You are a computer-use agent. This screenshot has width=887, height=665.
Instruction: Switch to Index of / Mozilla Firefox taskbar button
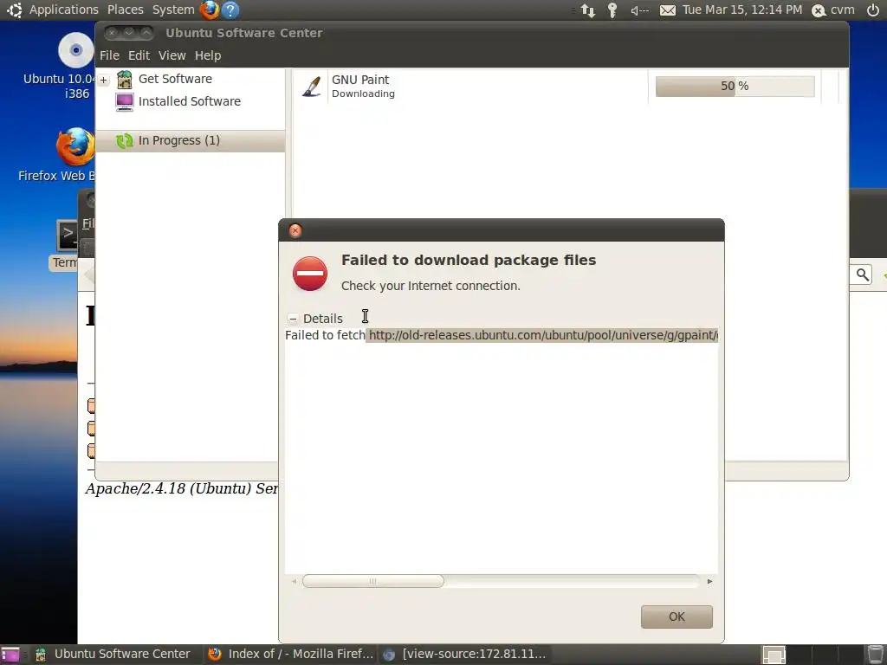[x=291, y=655]
